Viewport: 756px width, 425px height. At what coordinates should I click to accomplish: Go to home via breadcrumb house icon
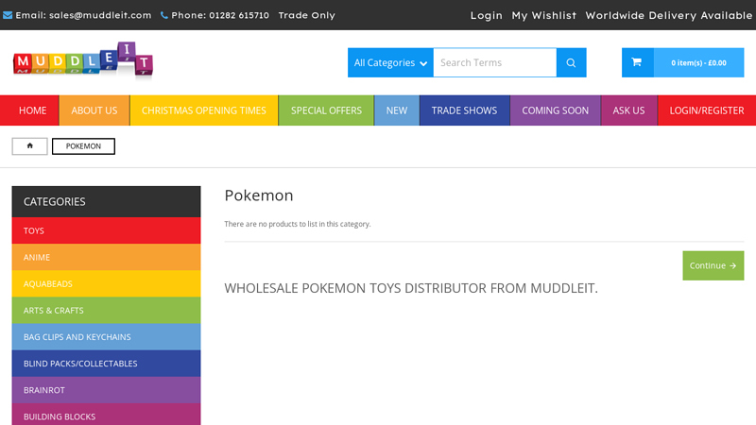(x=30, y=146)
